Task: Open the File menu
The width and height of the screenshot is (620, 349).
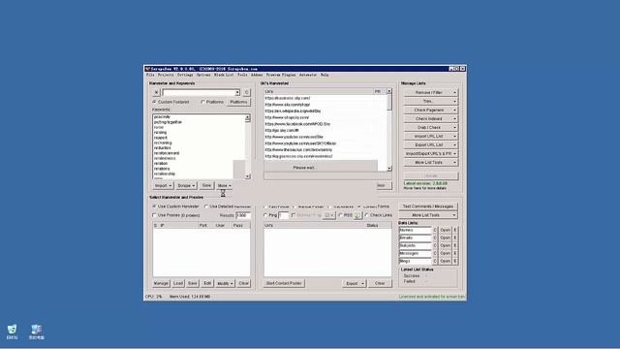Action: point(150,75)
